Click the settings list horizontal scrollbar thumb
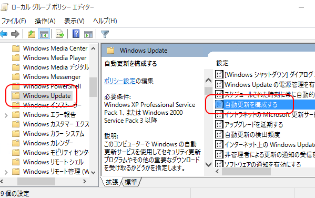Viewport: 315px width, 198px height. coord(246,172)
